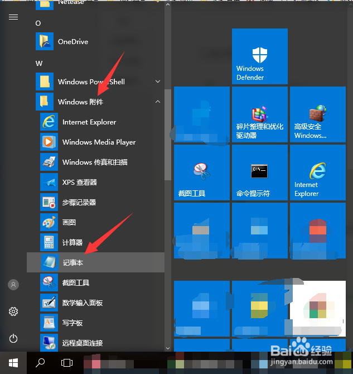
Task: Click the Windows Start button
Action: [x=13, y=363]
